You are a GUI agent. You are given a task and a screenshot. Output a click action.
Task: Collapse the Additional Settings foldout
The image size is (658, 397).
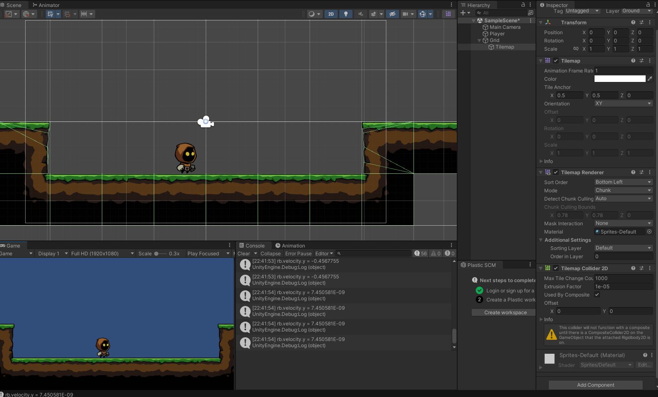[540, 240]
